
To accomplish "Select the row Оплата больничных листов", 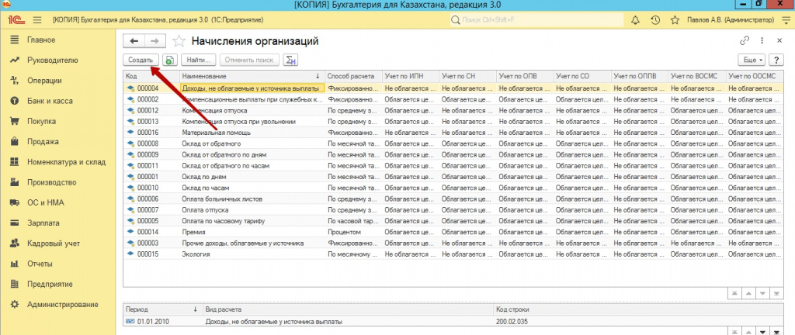I will click(x=453, y=199).
